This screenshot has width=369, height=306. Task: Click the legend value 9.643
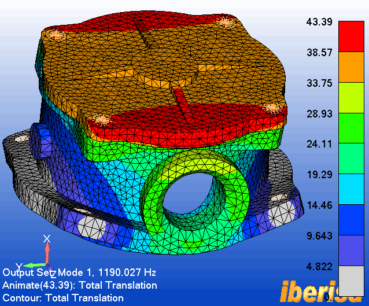[x=319, y=235]
